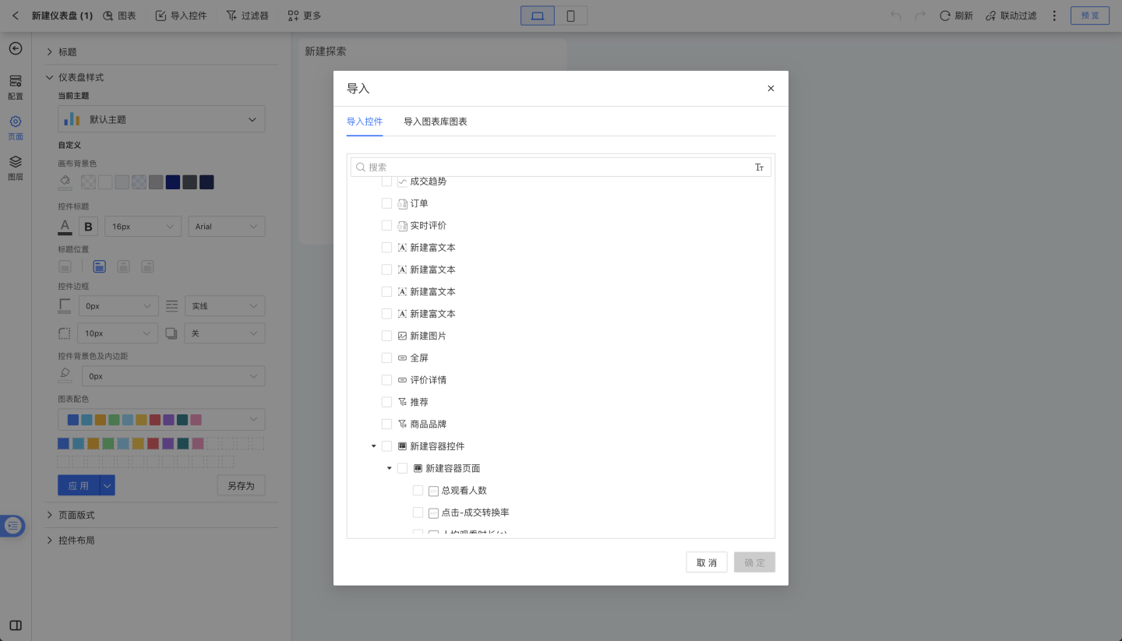
Task: Toggle case-sensitive search icon in dialog
Action: coord(759,167)
